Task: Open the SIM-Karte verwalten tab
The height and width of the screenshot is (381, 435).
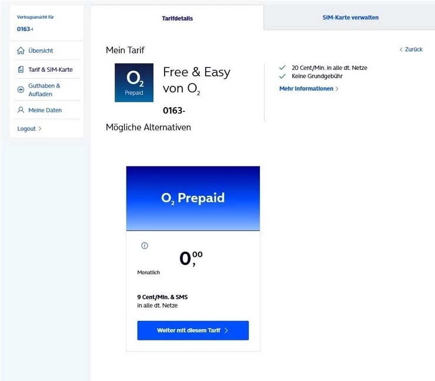Action: click(x=350, y=18)
